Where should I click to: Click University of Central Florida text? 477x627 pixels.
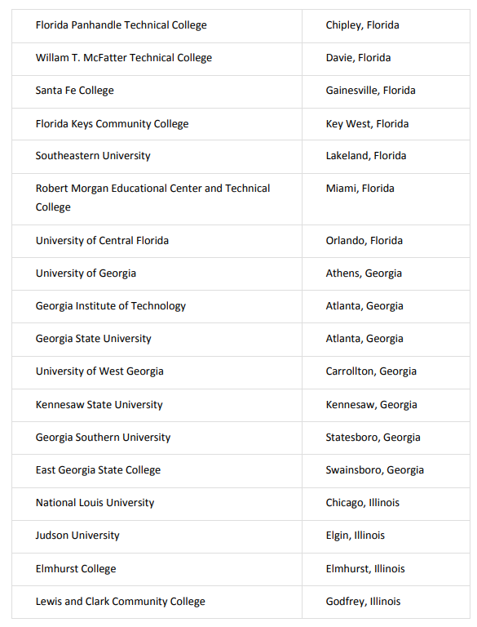tap(102, 241)
